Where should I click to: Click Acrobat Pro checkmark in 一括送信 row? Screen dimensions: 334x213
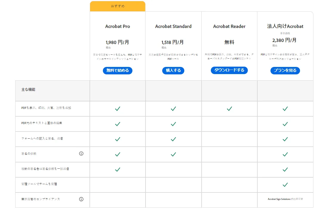point(117,170)
